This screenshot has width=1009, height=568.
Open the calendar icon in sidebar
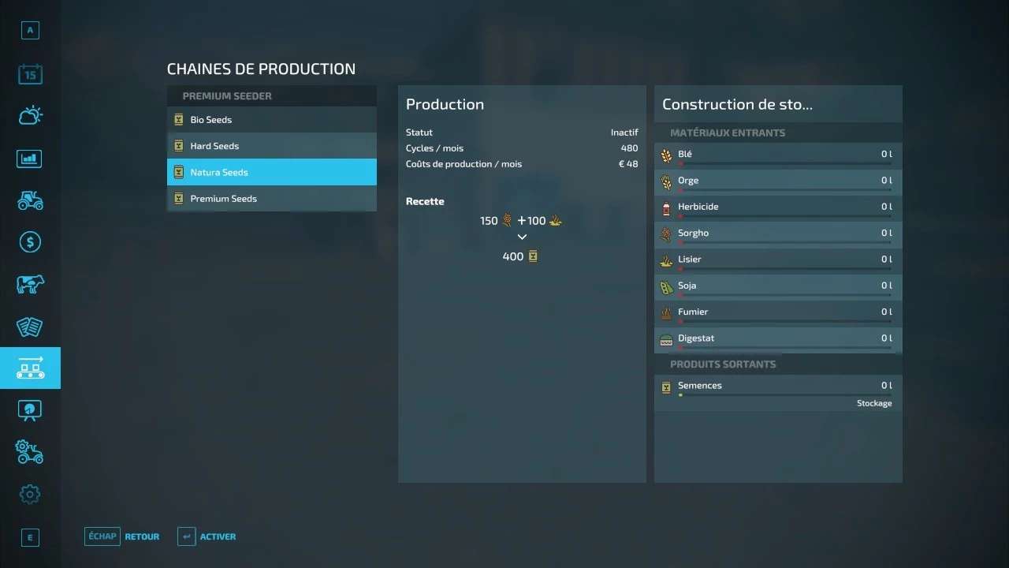pos(30,75)
